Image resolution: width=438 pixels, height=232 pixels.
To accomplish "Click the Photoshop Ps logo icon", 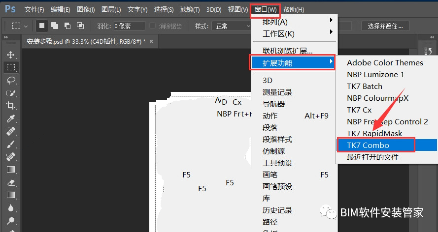I will (10, 9).
